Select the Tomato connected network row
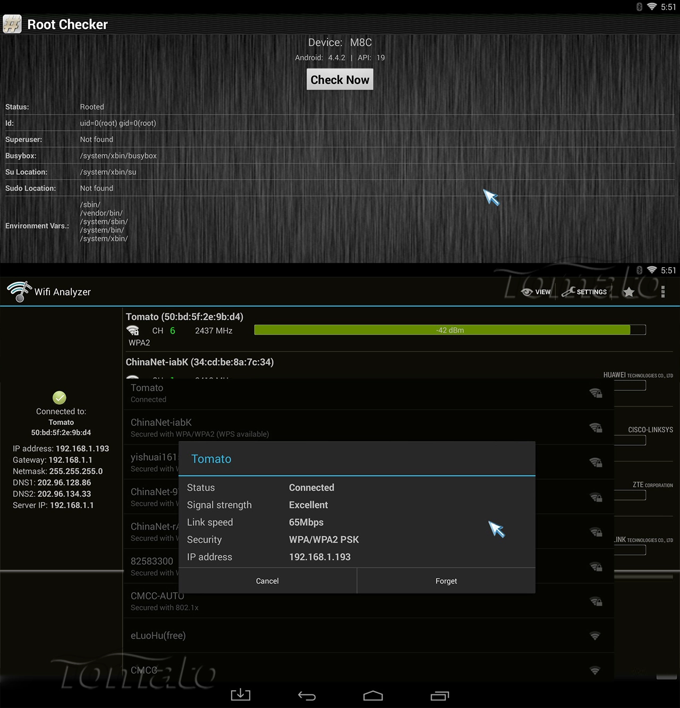The width and height of the screenshot is (680, 708). coord(369,393)
